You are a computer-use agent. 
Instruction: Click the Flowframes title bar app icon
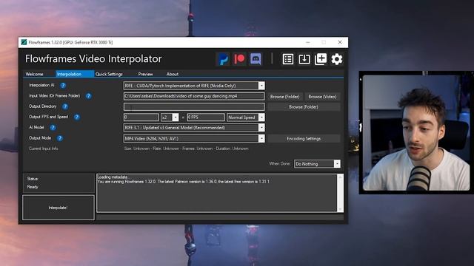pyautogui.click(x=24, y=42)
